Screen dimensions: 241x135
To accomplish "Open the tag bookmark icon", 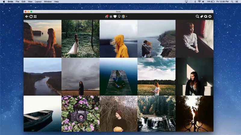I will tap(202, 16).
